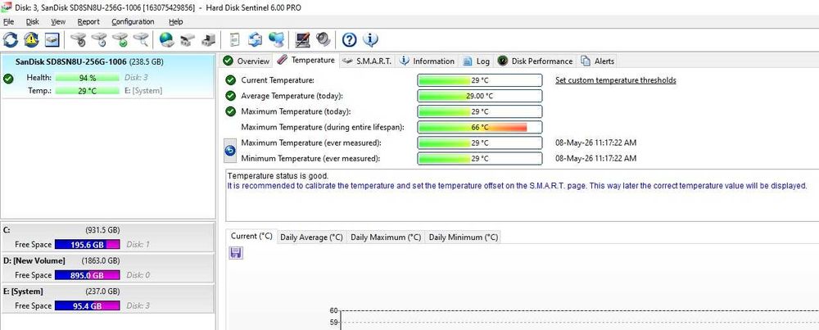Click the globe with monitor network icon

(276, 39)
